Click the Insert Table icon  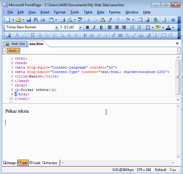pyautogui.click(x=140, y=20)
